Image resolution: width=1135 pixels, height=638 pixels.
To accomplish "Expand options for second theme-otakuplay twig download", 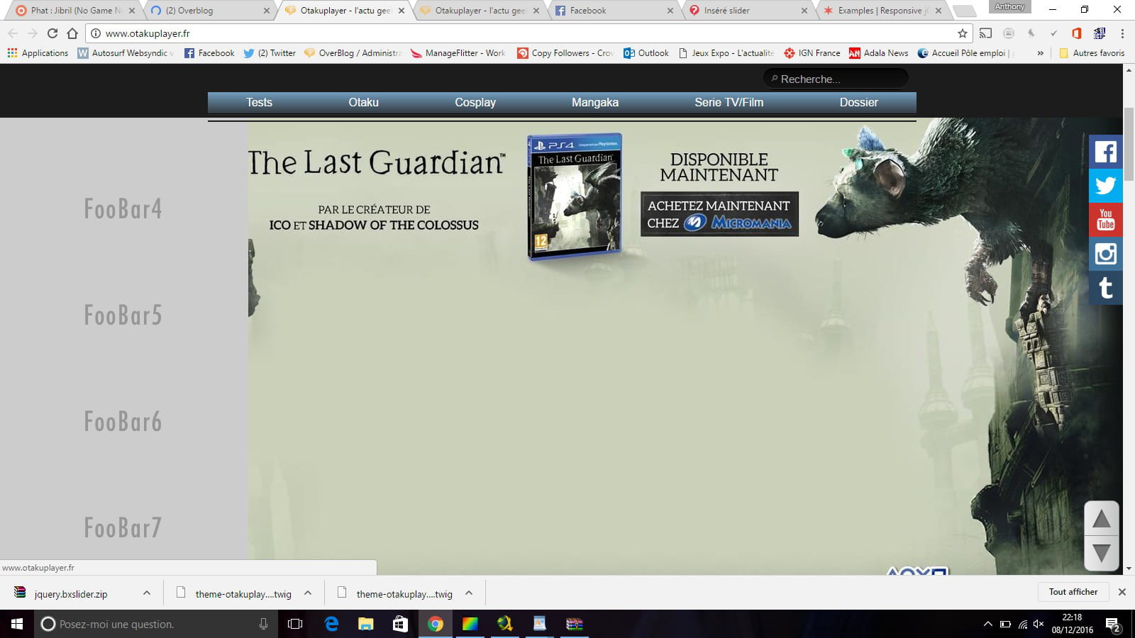I will pyautogui.click(x=469, y=593).
